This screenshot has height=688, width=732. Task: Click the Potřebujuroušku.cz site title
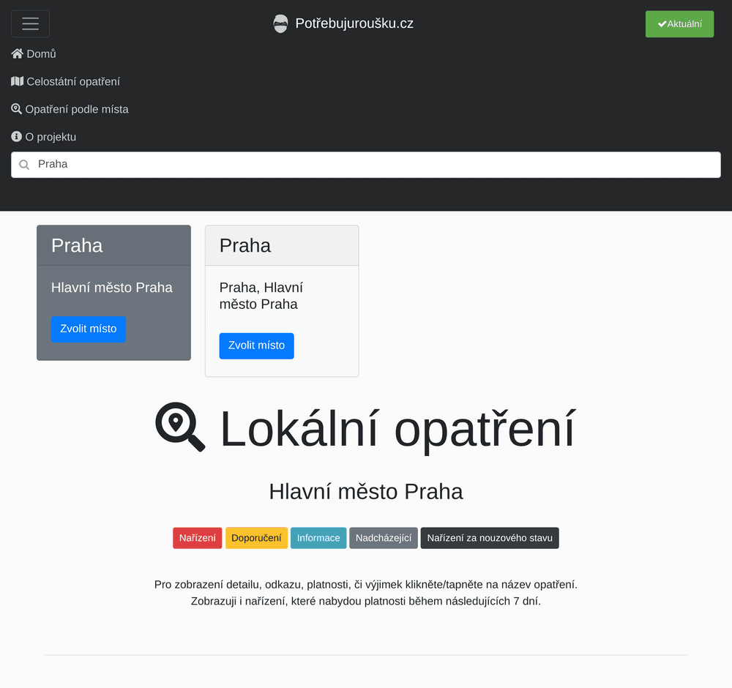coord(354,23)
